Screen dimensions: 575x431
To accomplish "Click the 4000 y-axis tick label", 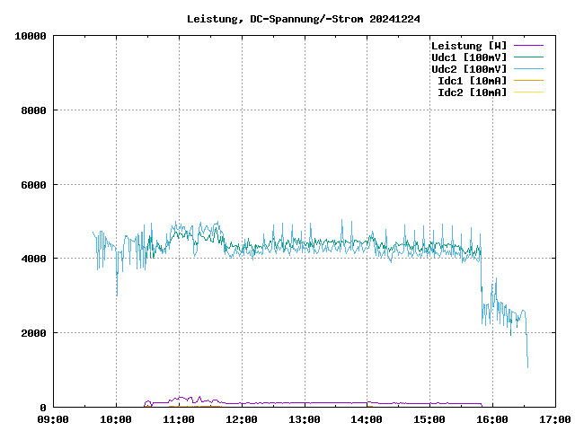I will pos(33,259).
